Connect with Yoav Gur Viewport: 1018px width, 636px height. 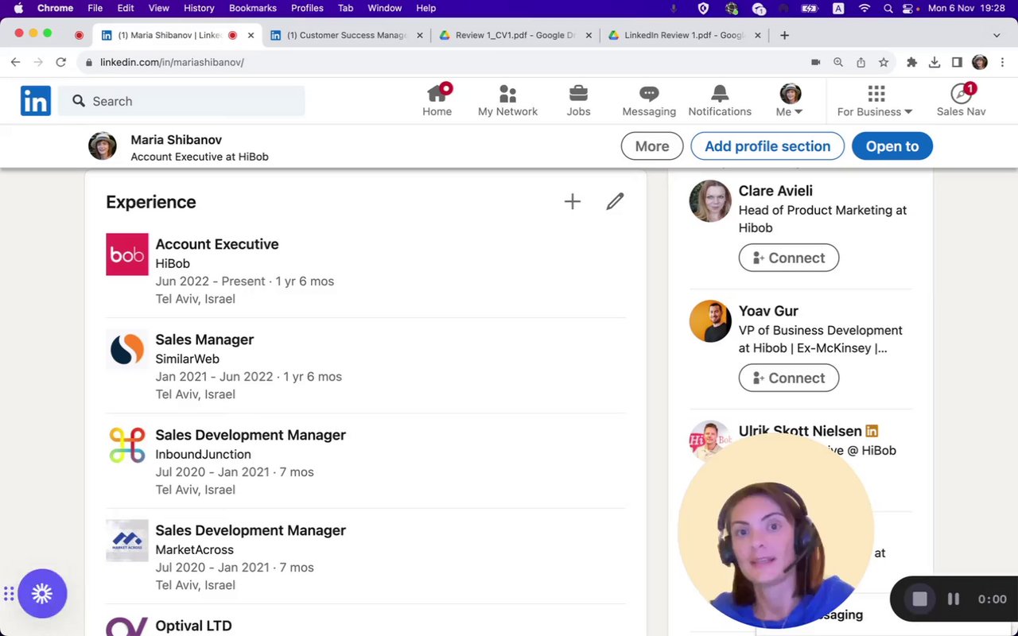pos(789,378)
